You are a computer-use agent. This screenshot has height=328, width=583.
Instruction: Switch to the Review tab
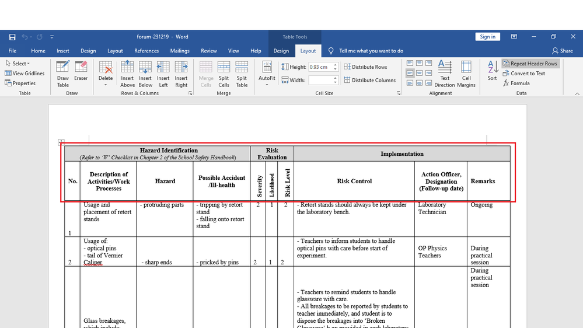point(208,51)
